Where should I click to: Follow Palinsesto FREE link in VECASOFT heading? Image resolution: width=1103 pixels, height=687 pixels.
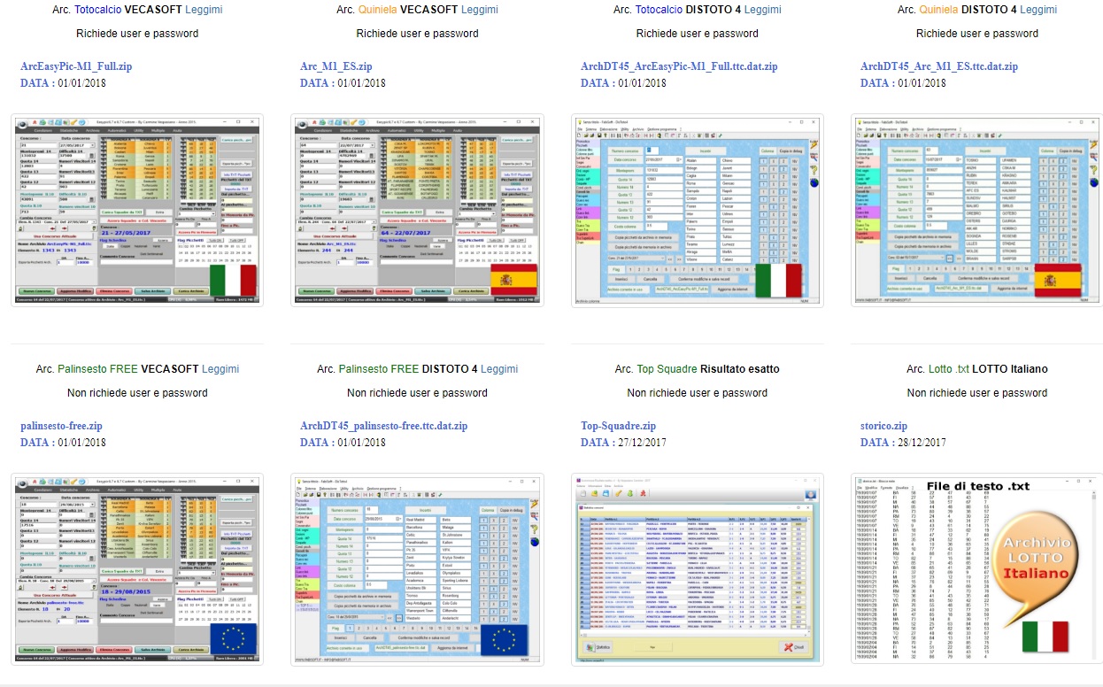[x=98, y=369]
